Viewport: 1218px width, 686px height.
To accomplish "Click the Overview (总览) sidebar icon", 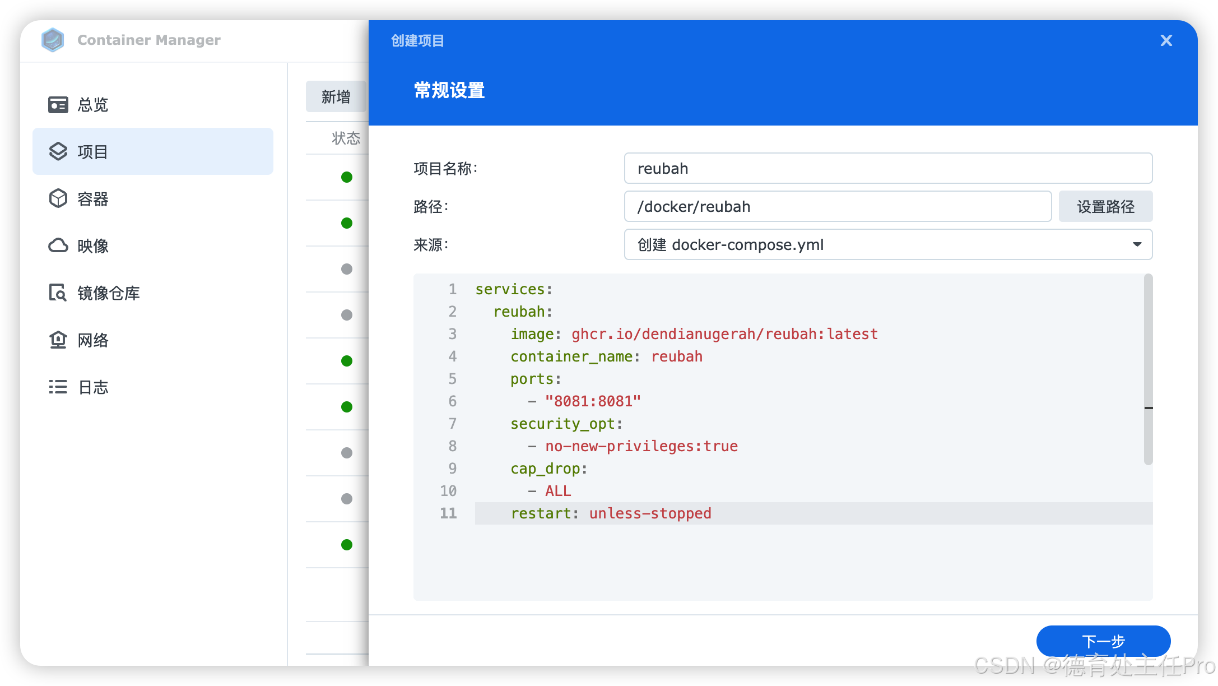I will pos(58,105).
